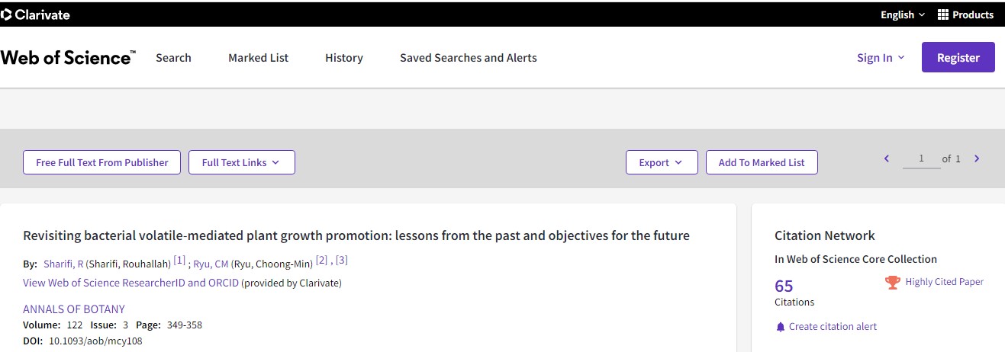Go to previous record arrow
The image size is (1005, 352).
click(887, 158)
